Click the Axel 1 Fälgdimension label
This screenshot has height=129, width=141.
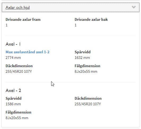pyautogui.click(x=87, y=66)
